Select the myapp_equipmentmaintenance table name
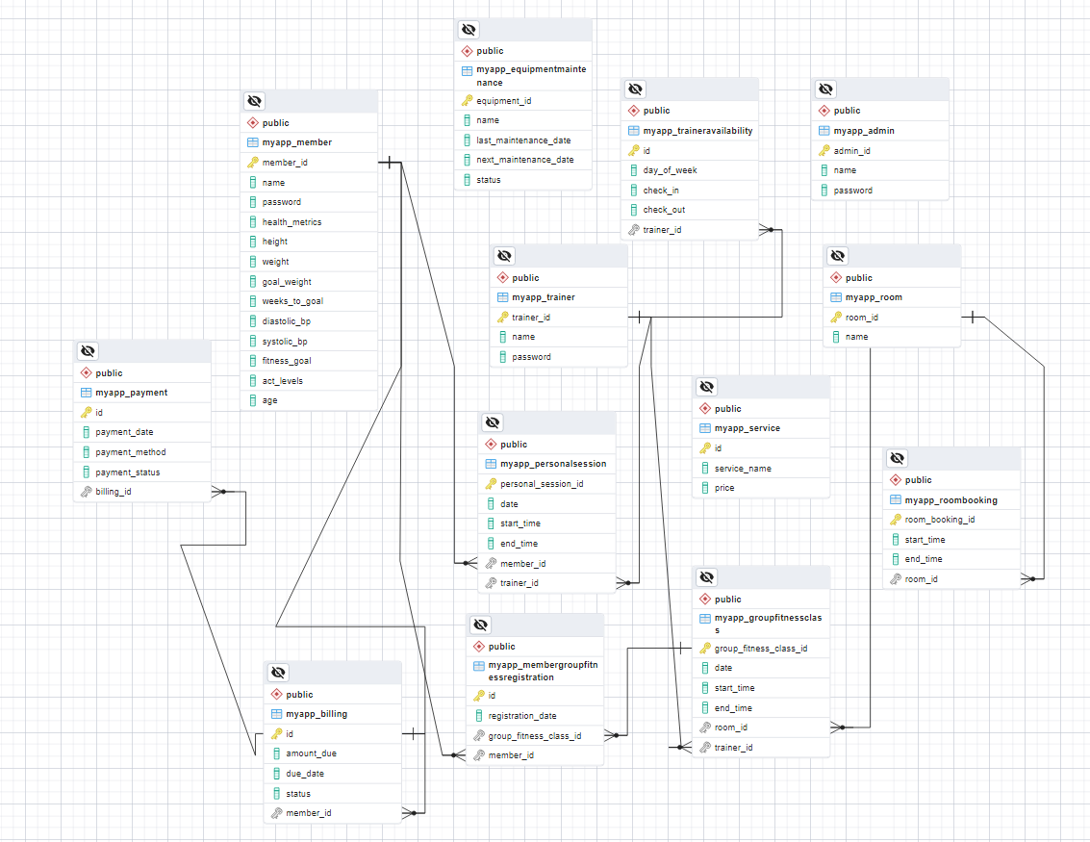The image size is (1090, 842). (x=531, y=76)
